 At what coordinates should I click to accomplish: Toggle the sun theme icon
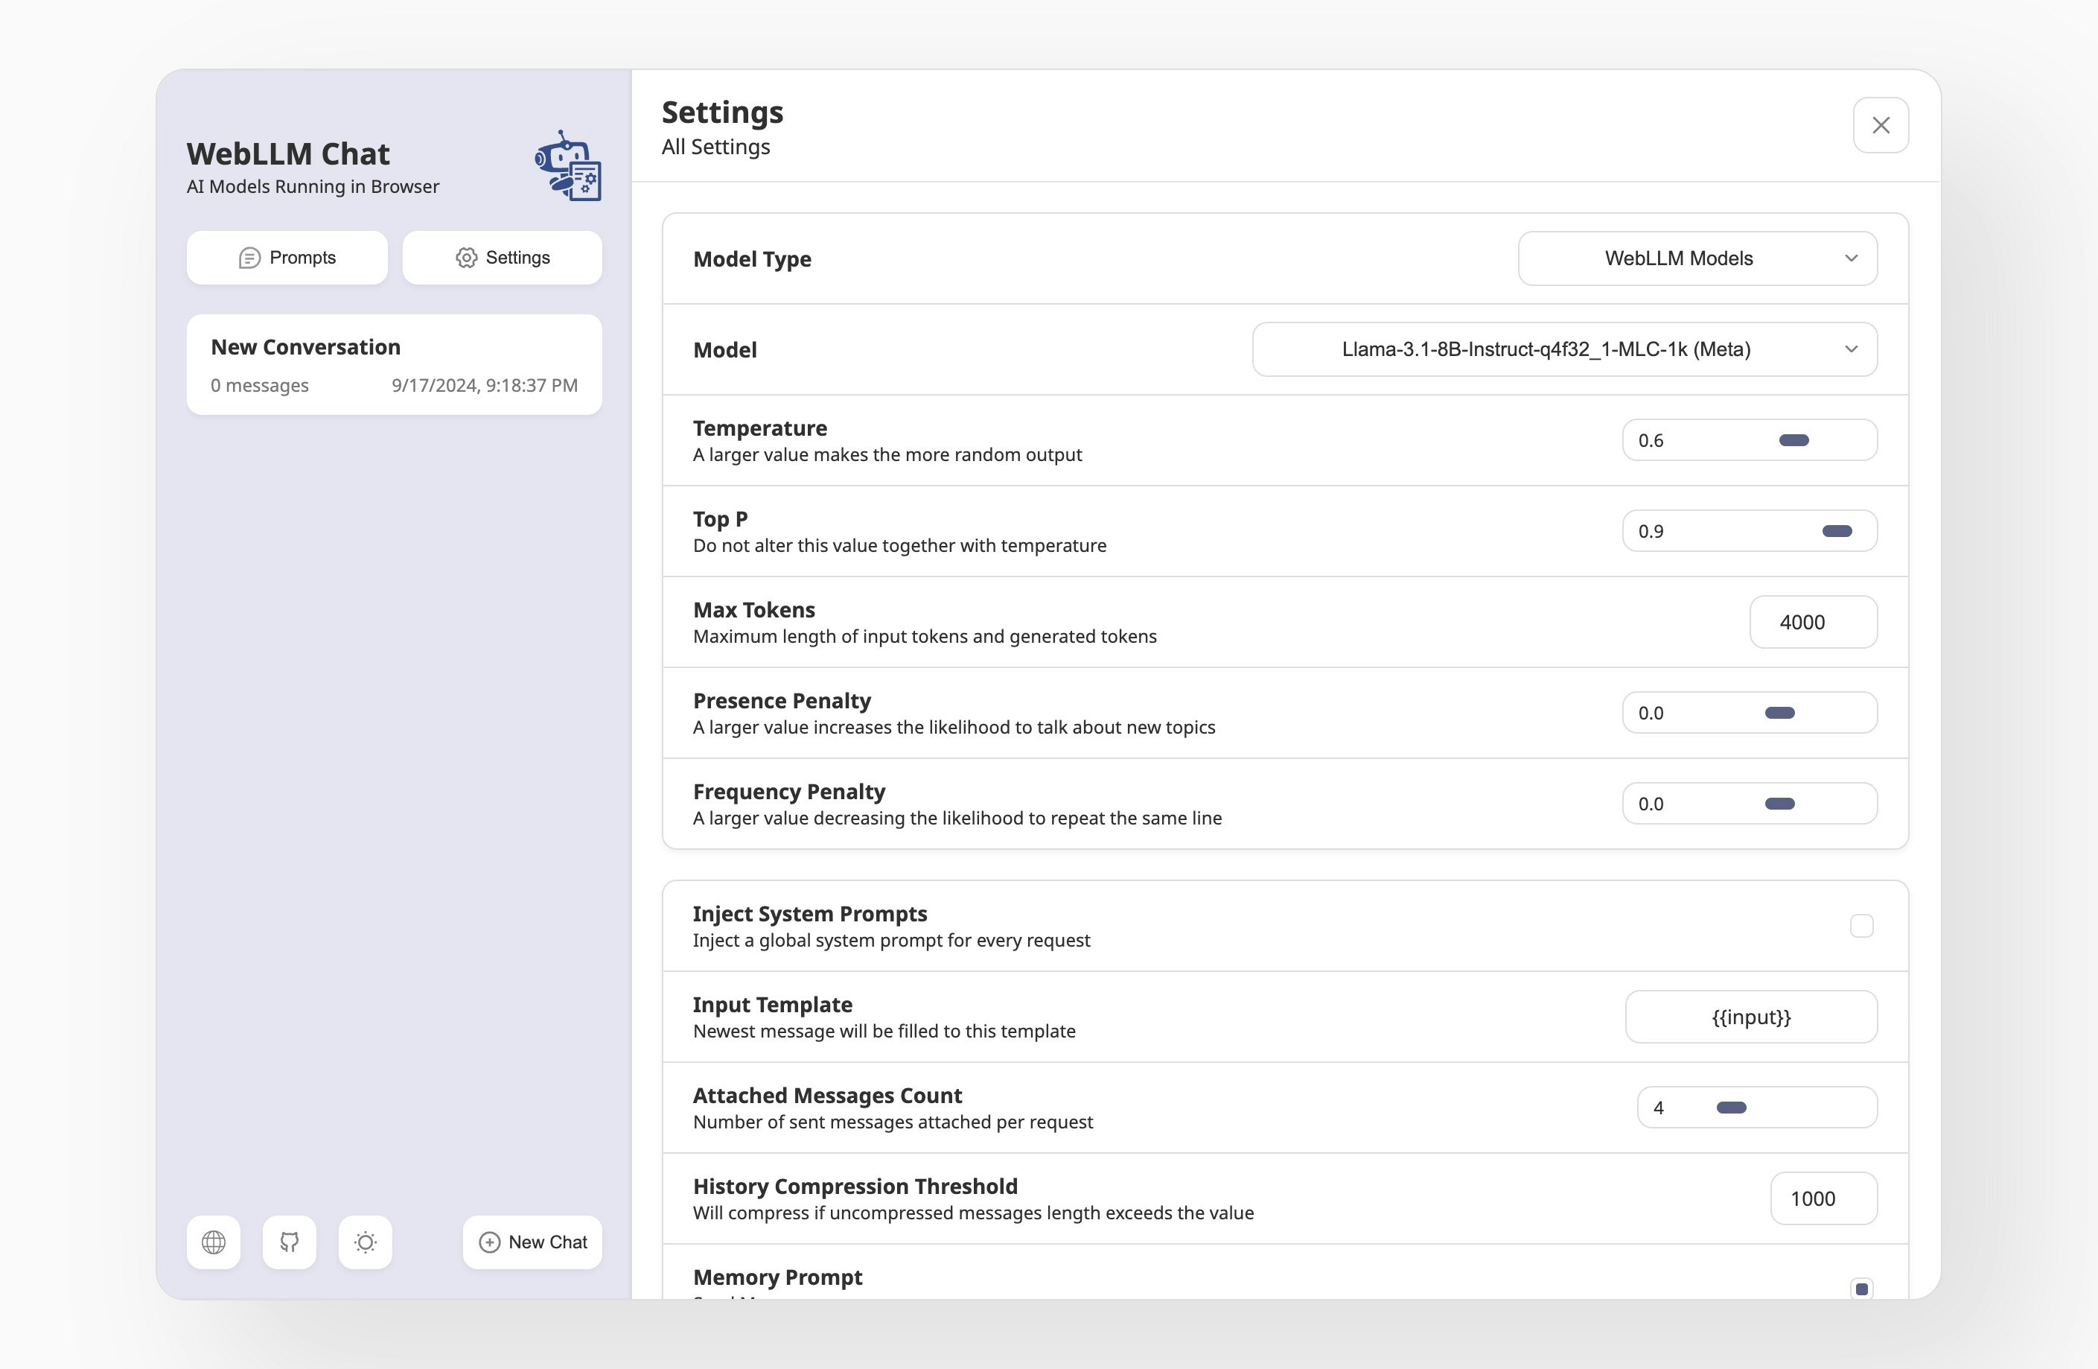[365, 1242]
